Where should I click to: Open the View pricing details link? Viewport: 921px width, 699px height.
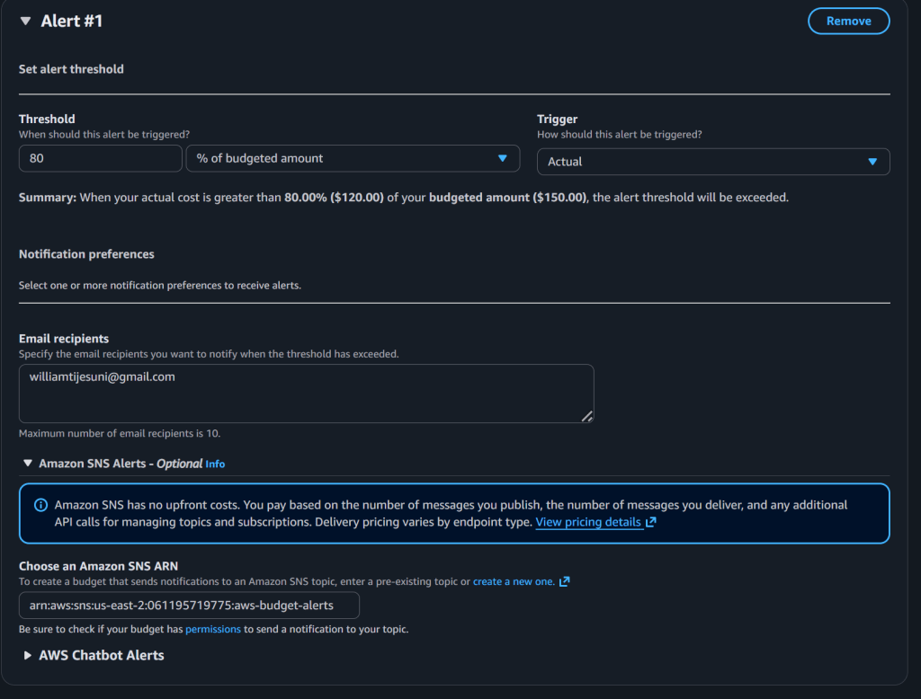[x=588, y=522]
